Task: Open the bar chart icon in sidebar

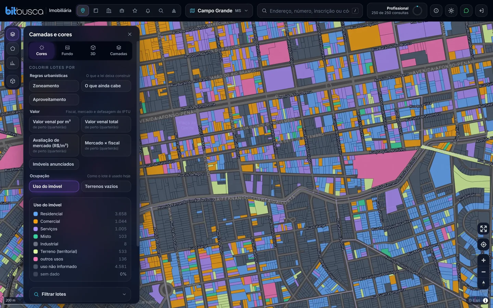Action: pos(13,63)
